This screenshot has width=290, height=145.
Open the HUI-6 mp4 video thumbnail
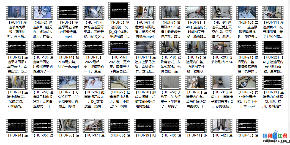[x=146, y=13]
